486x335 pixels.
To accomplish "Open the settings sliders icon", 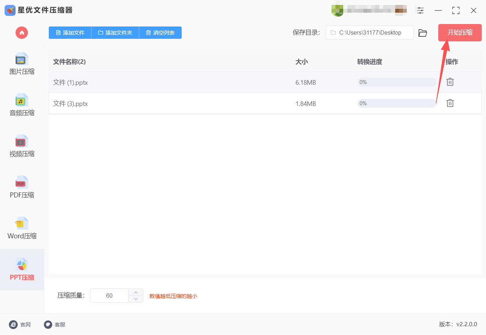I will 420,10.
